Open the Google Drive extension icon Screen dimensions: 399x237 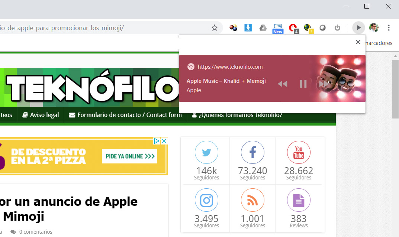(x=263, y=28)
